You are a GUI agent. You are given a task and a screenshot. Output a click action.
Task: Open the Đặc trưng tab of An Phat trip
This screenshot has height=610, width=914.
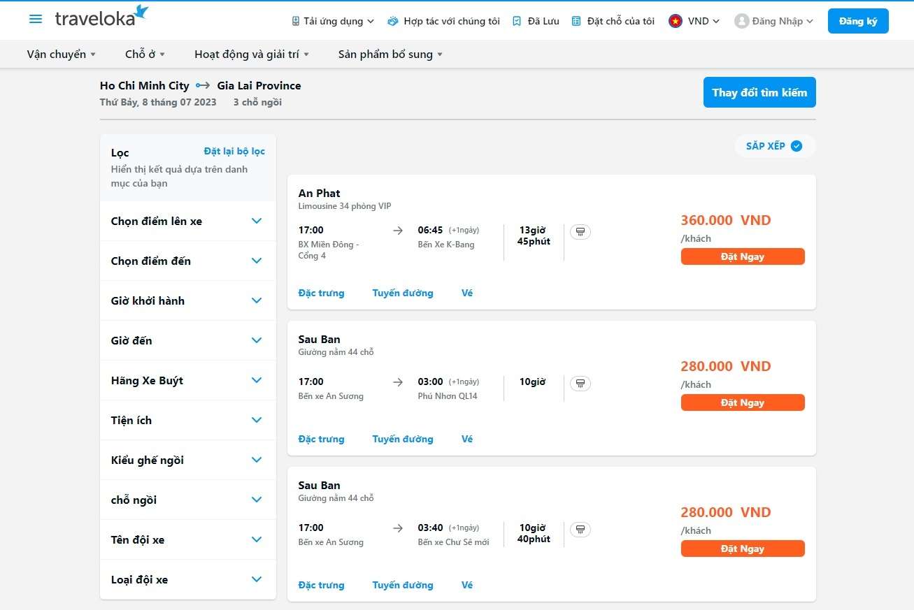pos(321,293)
